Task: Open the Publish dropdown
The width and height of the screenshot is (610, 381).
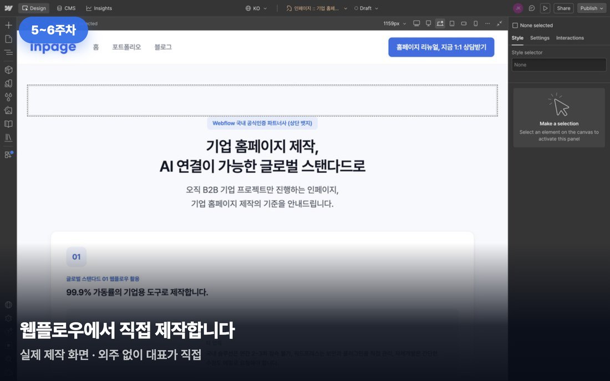Action: pos(591,8)
